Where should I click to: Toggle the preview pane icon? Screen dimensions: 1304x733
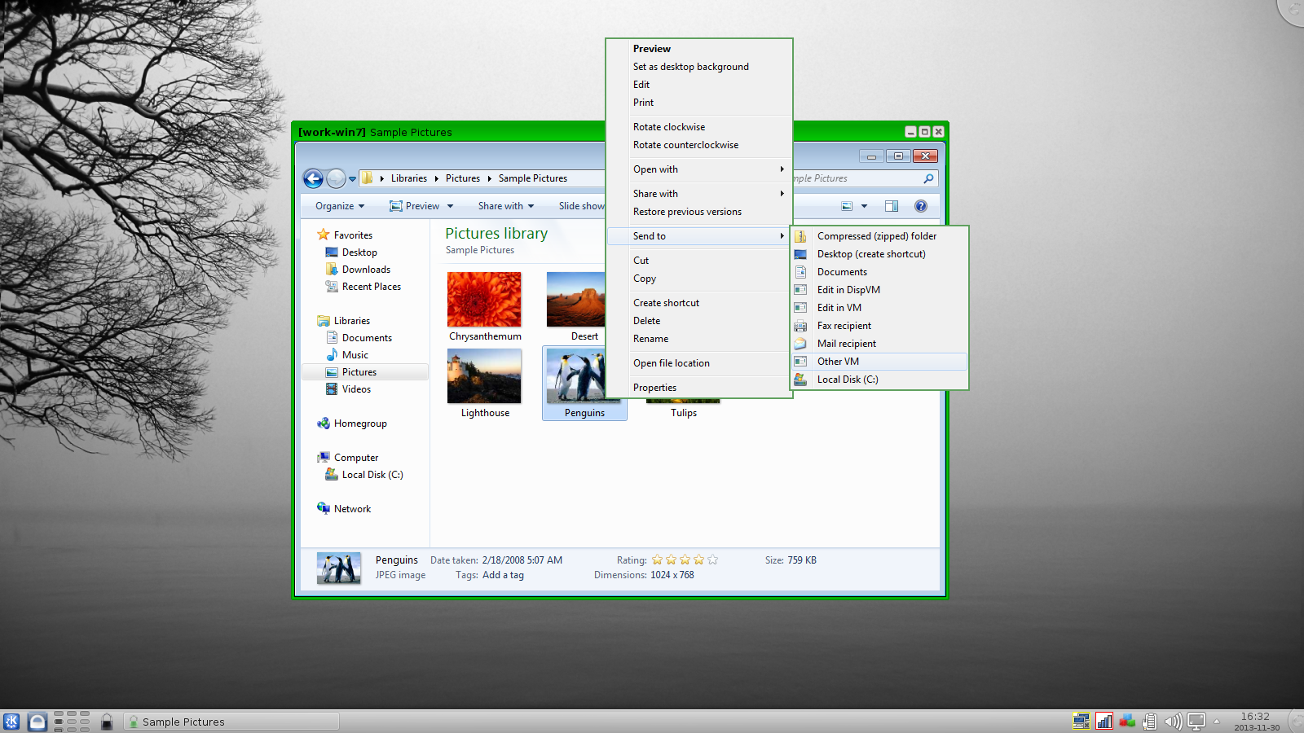pos(891,205)
